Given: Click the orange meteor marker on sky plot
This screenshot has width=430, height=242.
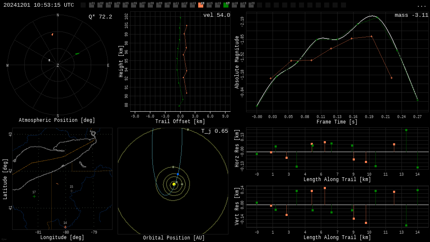Looking at the screenshot, I should coord(52,34).
